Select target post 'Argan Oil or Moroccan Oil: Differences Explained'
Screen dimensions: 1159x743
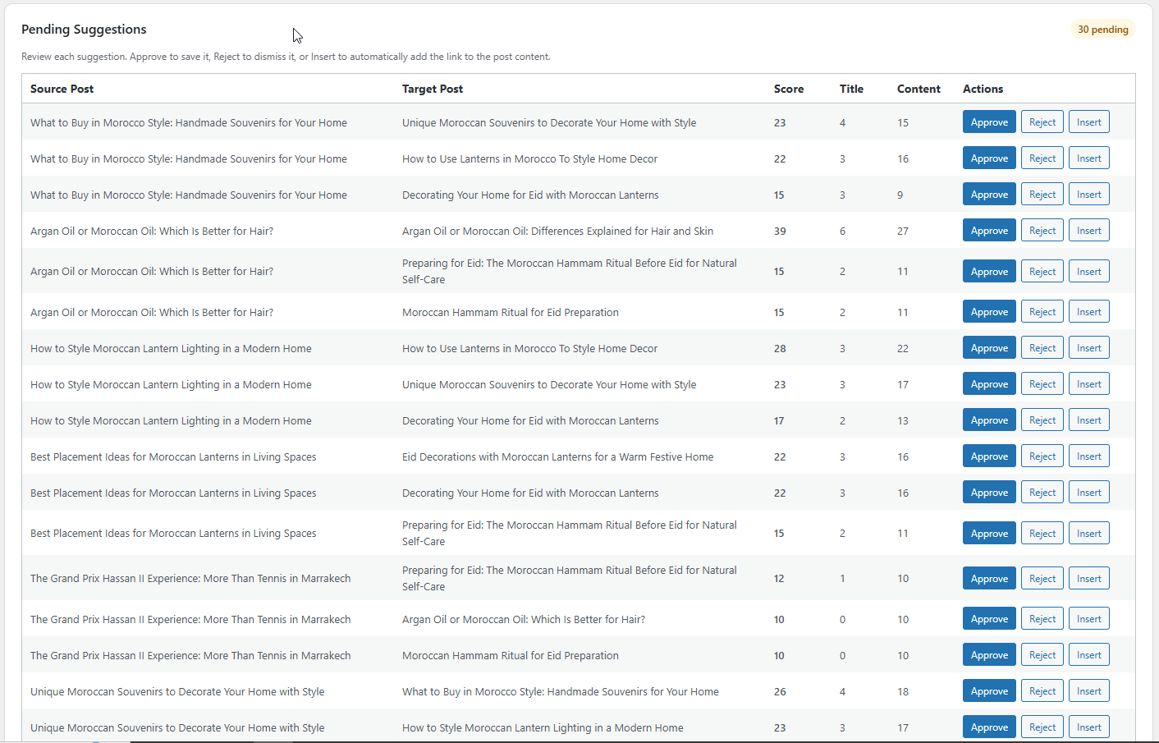[557, 232]
